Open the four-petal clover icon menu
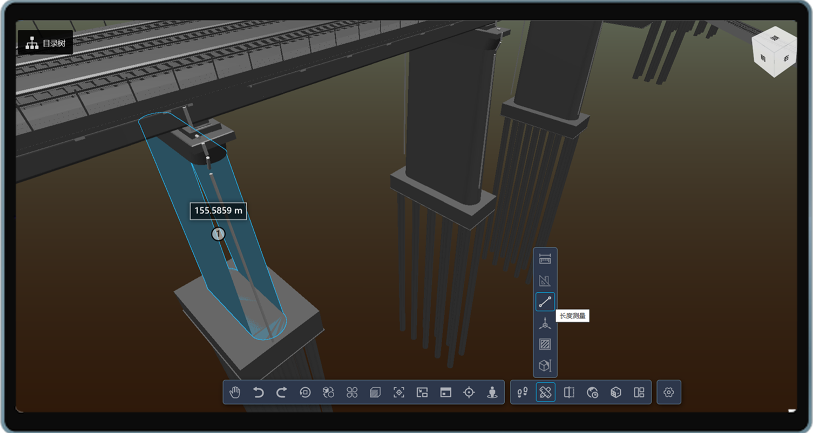Screen dimensions: 813x433 pyautogui.click(x=352, y=392)
